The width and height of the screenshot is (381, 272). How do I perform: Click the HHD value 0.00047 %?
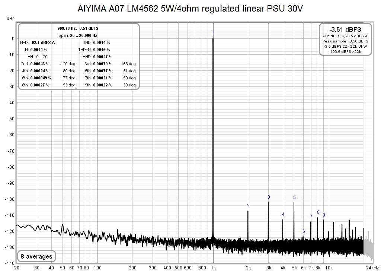(103, 57)
